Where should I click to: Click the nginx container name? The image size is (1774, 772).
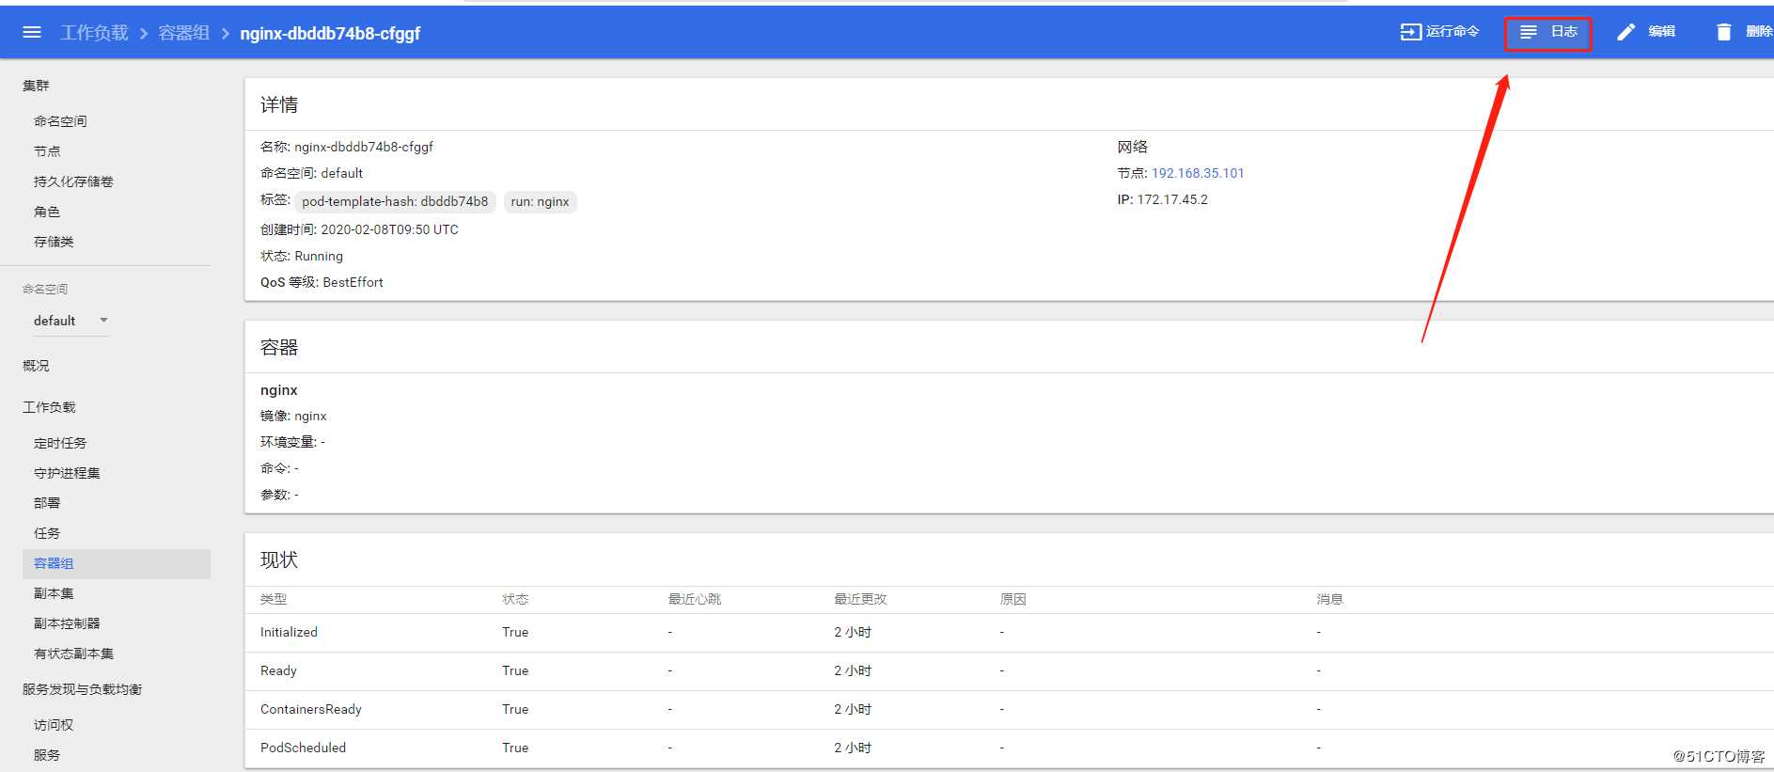(x=279, y=390)
